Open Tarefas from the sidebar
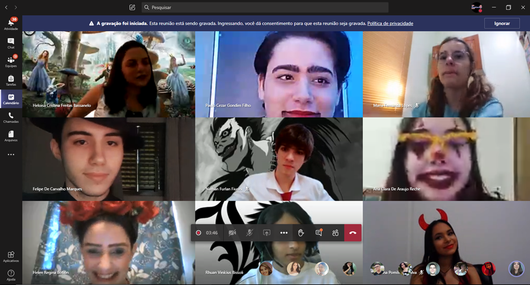Screen dimensions: 530x285 pyautogui.click(x=10, y=81)
